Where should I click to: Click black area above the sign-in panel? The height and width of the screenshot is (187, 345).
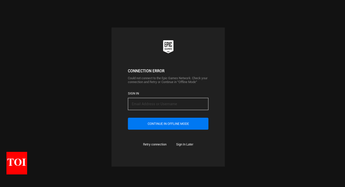point(168,14)
